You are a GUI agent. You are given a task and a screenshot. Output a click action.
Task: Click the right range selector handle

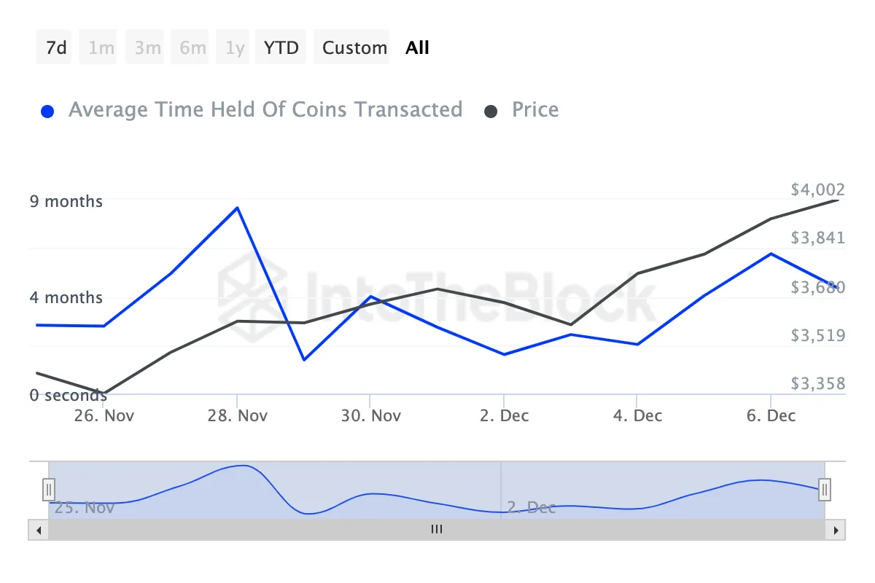click(824, 490)
